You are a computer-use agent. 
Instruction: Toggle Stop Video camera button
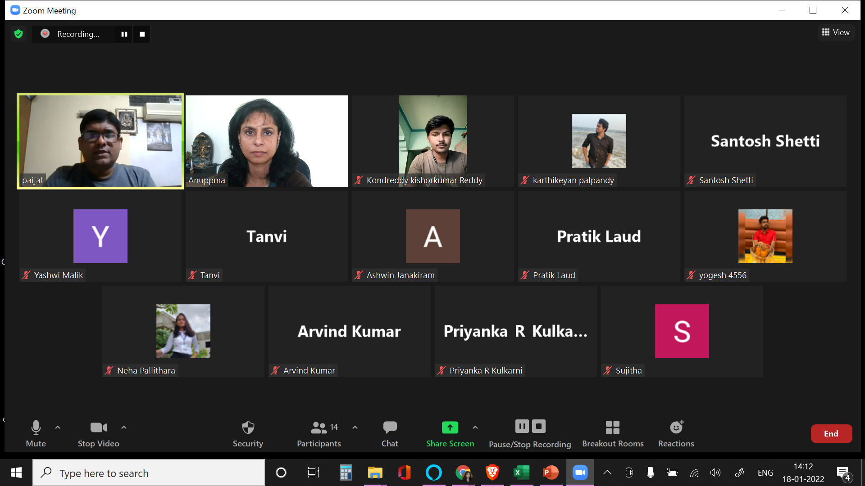[98, 433]
